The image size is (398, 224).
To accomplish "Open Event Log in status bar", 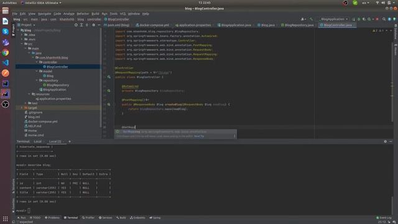I will point(384,218).
